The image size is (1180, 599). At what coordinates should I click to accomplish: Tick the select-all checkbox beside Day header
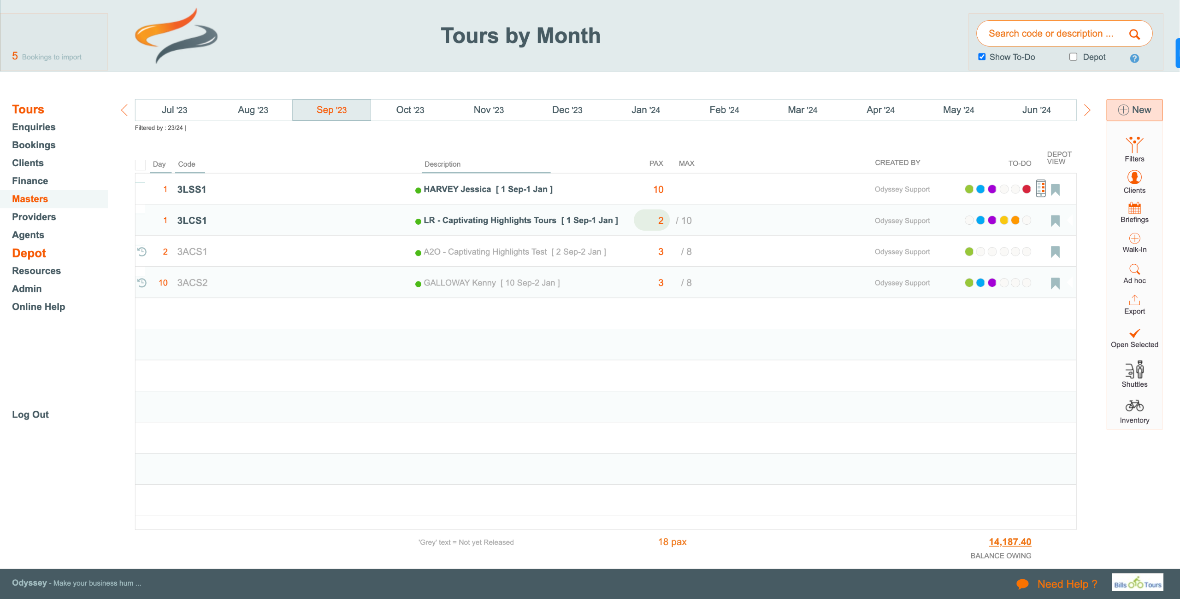tap(141, 164)
